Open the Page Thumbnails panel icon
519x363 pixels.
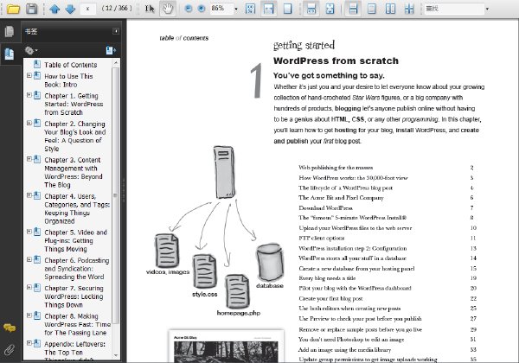point(10,31)
